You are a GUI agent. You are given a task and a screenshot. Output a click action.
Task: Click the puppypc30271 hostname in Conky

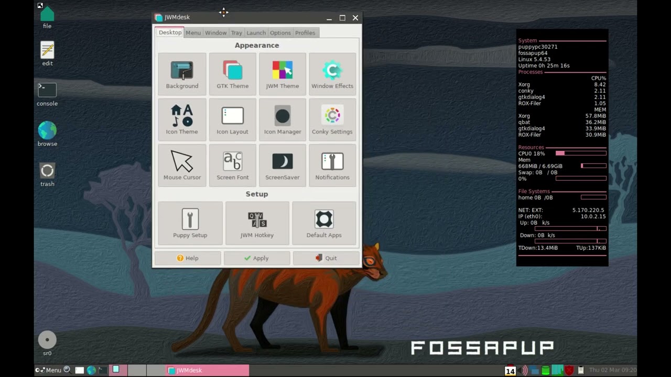(x=538, y=47)
